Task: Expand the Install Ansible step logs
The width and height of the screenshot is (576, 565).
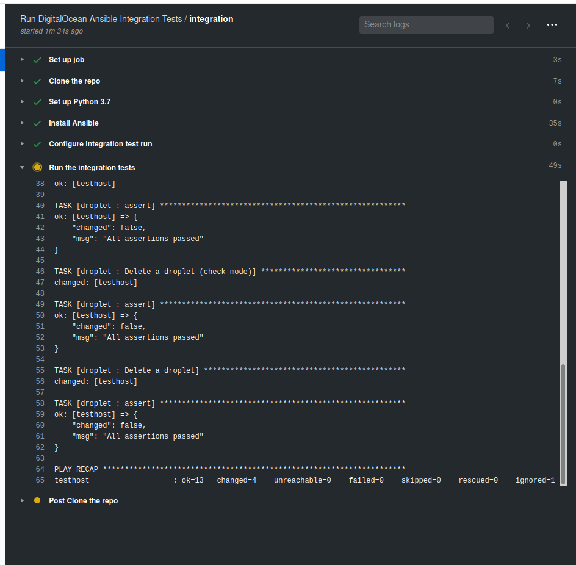Action: 22,123
